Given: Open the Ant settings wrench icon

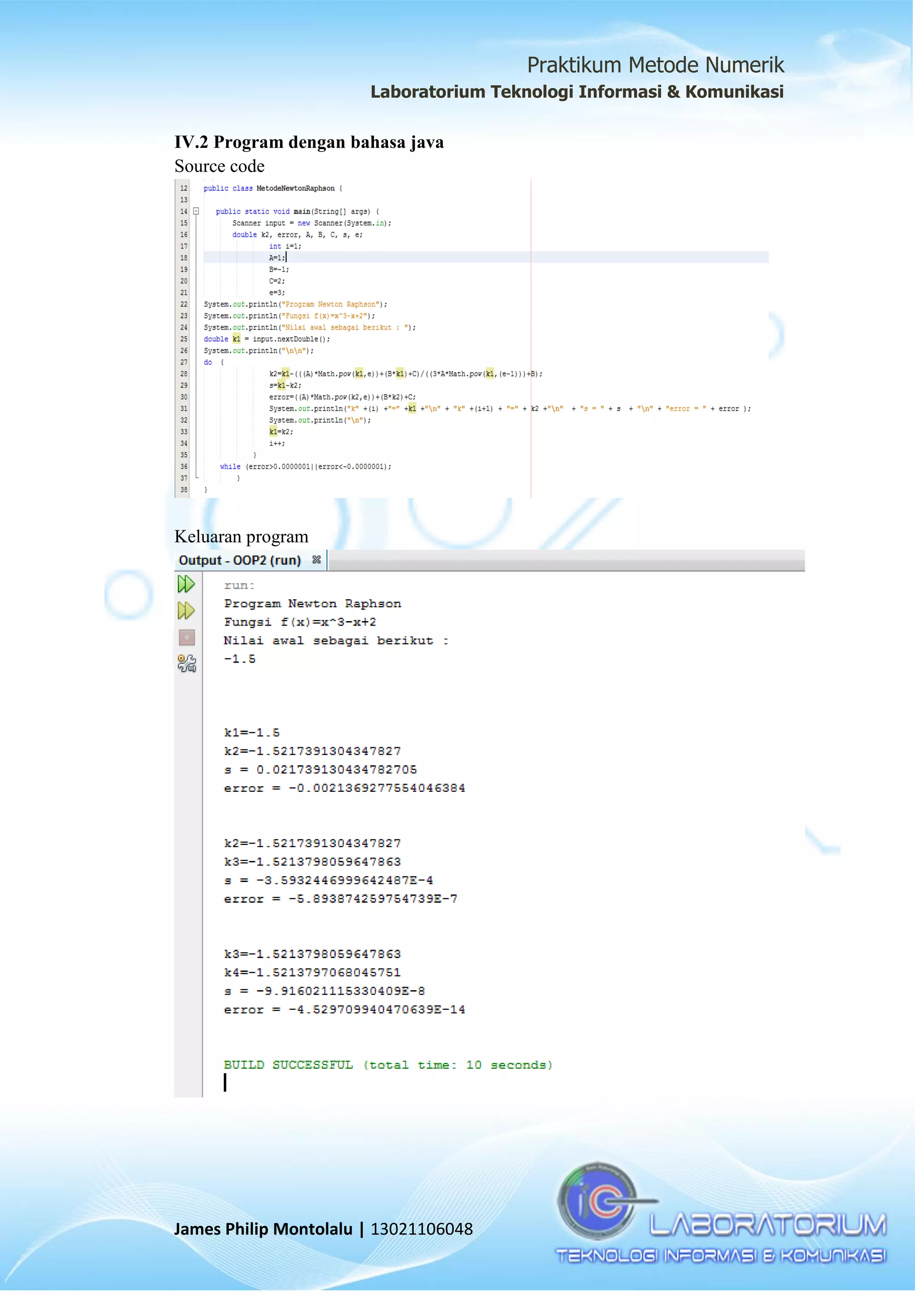Looking at the screenshot, I should (186, 664).
